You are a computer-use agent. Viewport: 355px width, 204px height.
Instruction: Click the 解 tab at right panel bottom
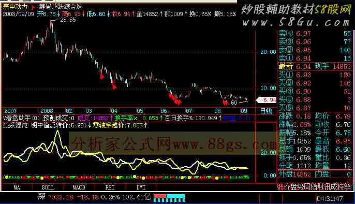click(348, 187)
